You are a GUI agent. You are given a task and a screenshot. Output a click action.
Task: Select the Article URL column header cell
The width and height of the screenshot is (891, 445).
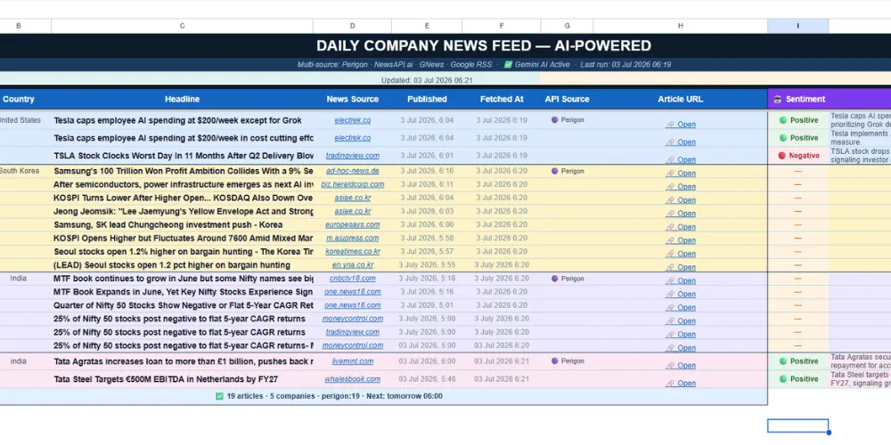tap(680, 99)
